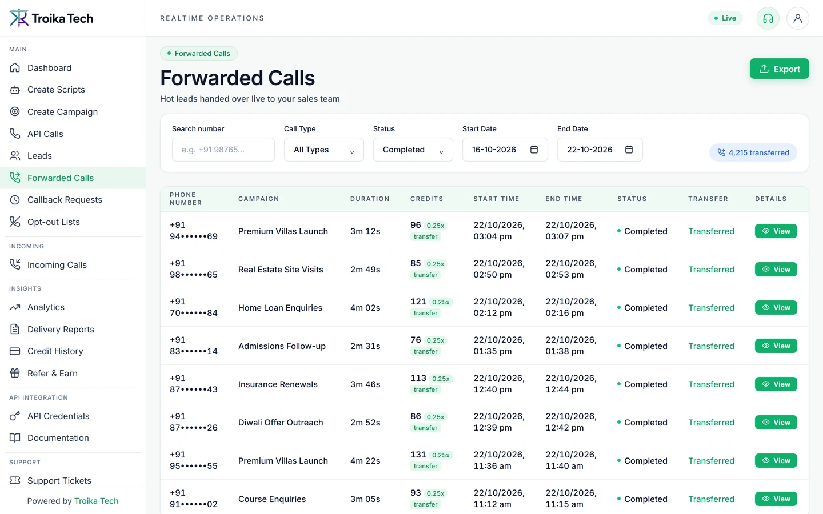The image size is (823, 514).
Task: Click the Callback Requests clock icon
Action: point(15,200)
